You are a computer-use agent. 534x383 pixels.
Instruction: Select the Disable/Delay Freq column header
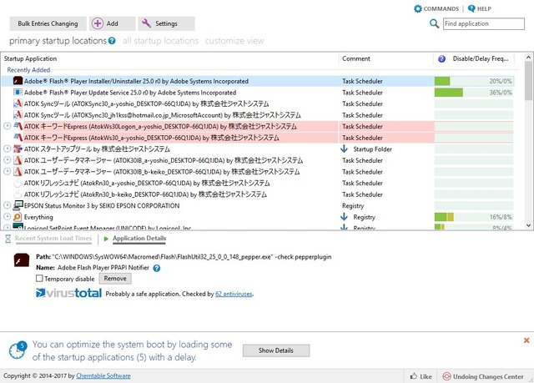[x=481, y=58]
